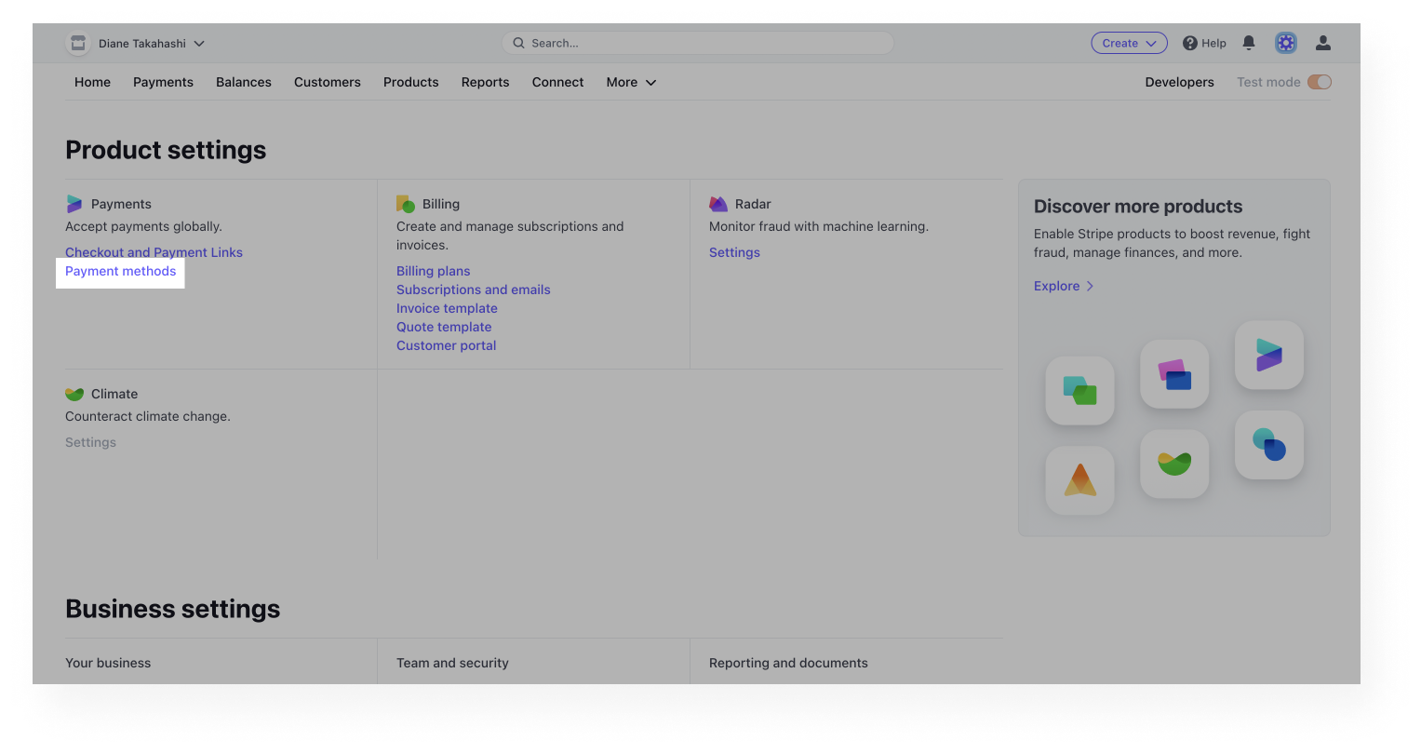Click the Payments product icon beside its heading
1421x754 pixels.
click(x=76, y=203)
